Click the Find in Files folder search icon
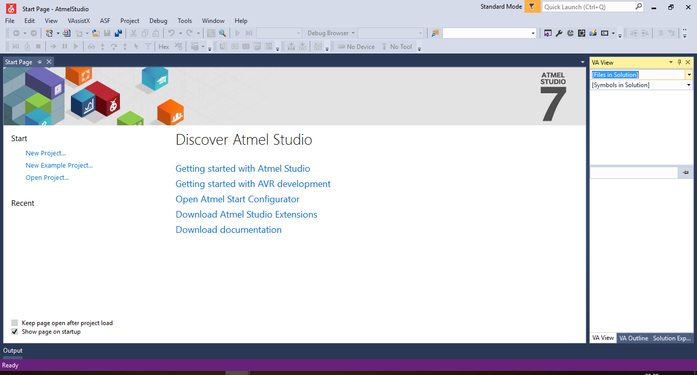Viewport: 697px width, 375px height. click(435, 33)
